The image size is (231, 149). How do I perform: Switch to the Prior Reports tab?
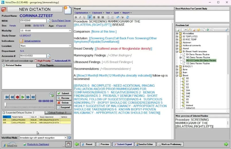54,65
